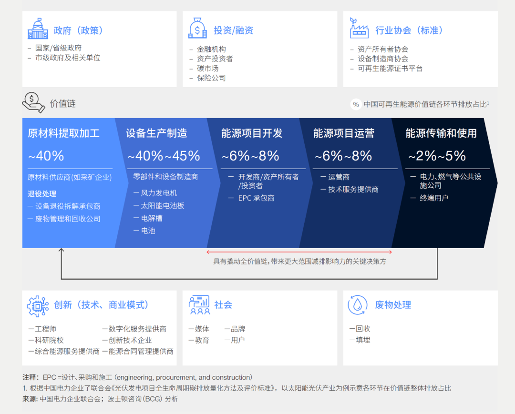Open the 能源项目开发 stage heading
This screenshot has width=515, height=414.
tap(252, 133)
